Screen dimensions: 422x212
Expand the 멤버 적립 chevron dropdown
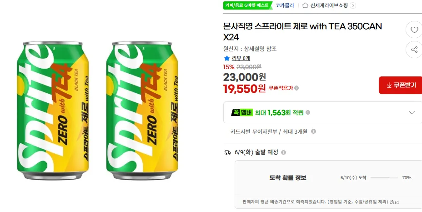[x=412, y=112]
